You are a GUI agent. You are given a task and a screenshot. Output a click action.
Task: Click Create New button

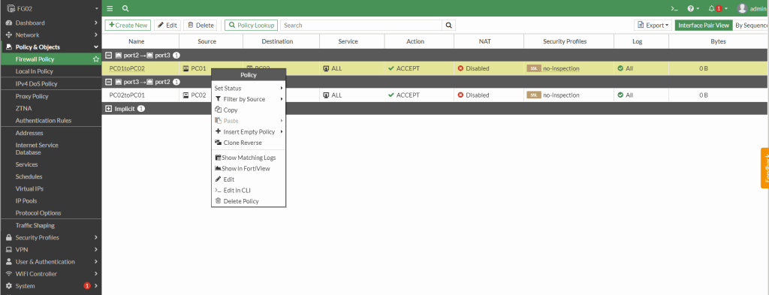coord(128,25)
